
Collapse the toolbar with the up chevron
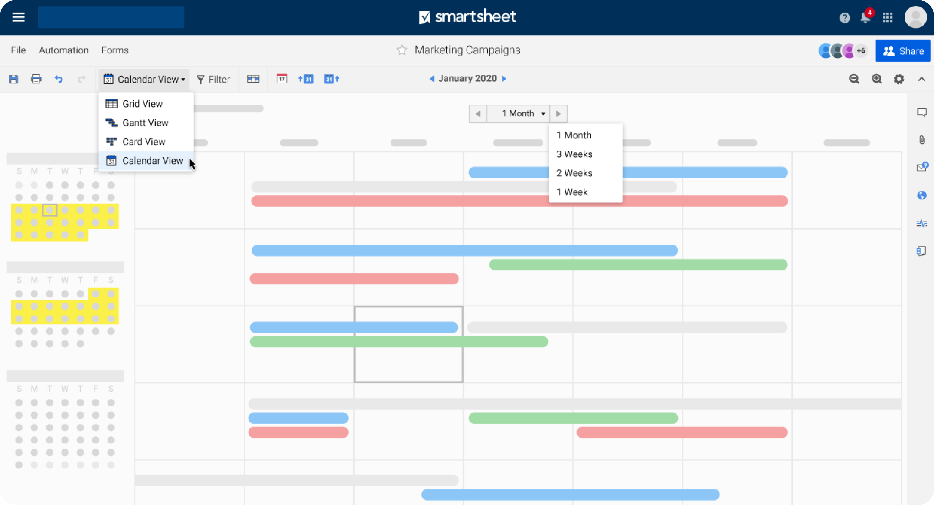(921, 79)
